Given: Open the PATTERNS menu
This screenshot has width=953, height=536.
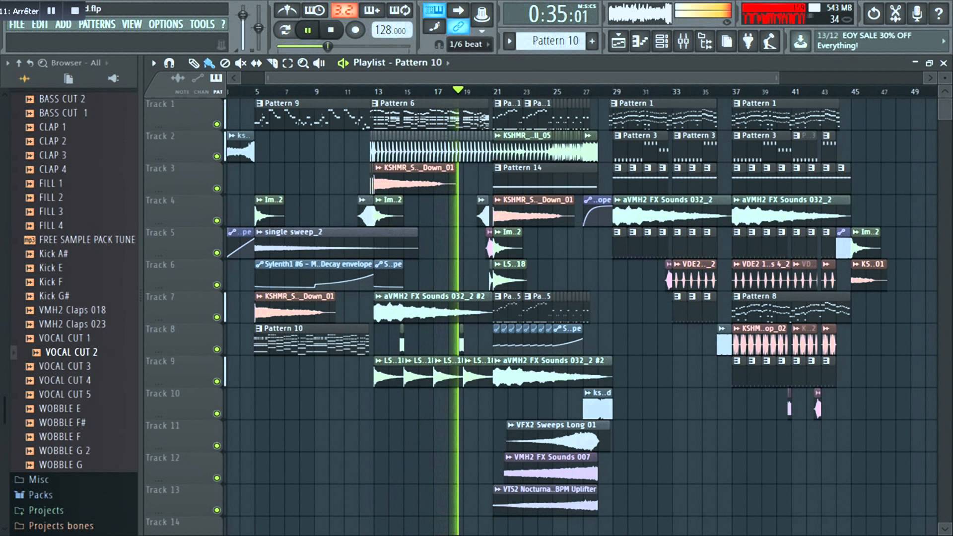Looking at the screenshot, I should tap(97, 24).
